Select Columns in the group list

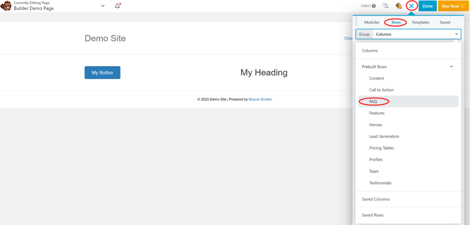408,51
